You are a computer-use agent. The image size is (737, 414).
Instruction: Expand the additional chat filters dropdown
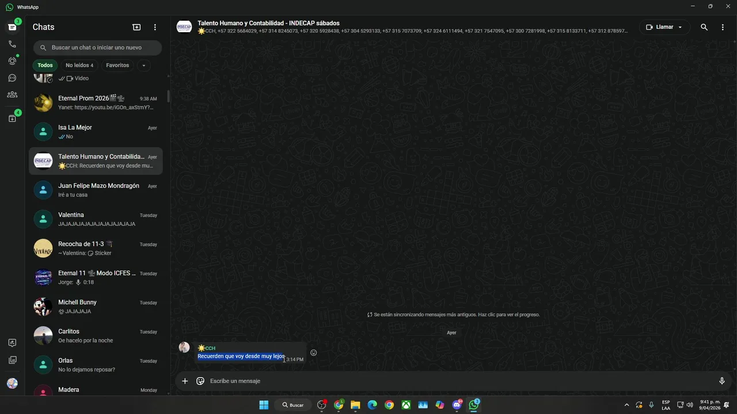[144, 66]
